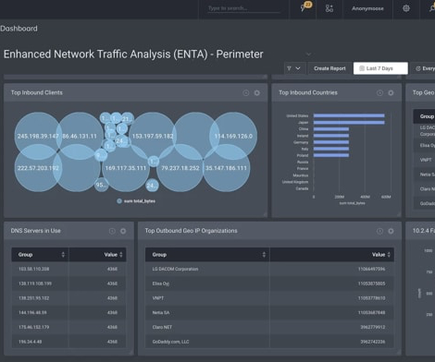Click the Claro NET row
Screen dimensions: 435x362
[x=269, y=327]
